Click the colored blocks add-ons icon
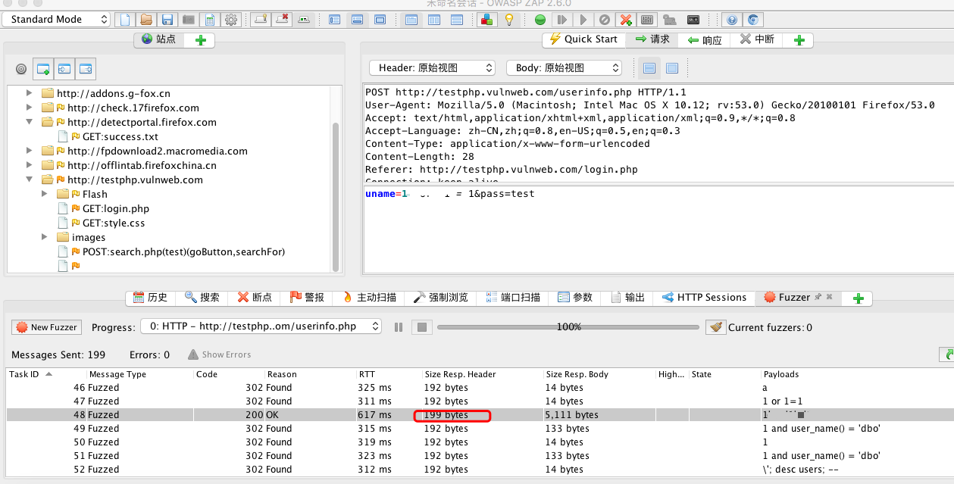The image size is (954, 484). (488, 20)
